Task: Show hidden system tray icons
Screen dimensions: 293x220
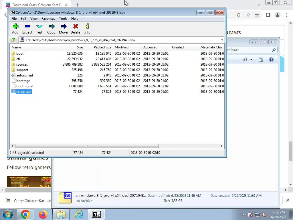Action: coord(243,215)
